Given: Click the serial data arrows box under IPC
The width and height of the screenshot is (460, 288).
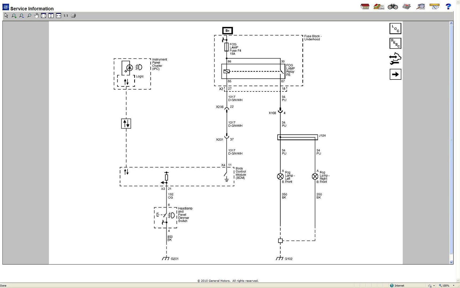Looking at the screenshot, I should (126, 124).
